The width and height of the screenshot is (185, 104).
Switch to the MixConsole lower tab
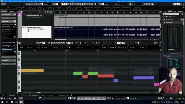coord(25,95)
